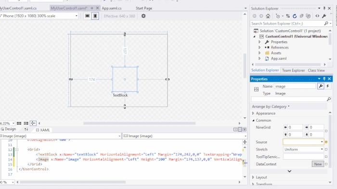Image resolution: width=337 pixels, height=189 pixels.
Task: Click Stretch advanced property marker
Action: pos(326,149)
